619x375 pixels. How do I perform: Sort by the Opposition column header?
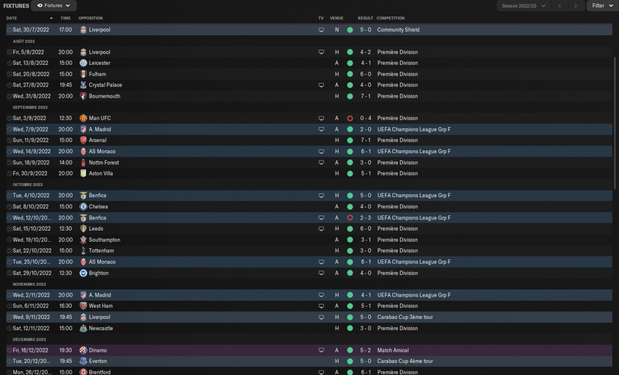click(x=90, y=18)
